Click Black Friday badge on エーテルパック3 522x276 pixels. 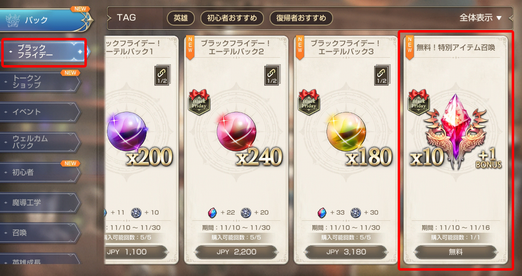click(309, 102)
